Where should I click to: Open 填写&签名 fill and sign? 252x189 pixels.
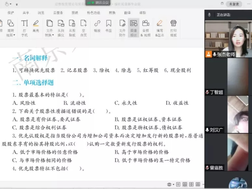pos(159,28)
